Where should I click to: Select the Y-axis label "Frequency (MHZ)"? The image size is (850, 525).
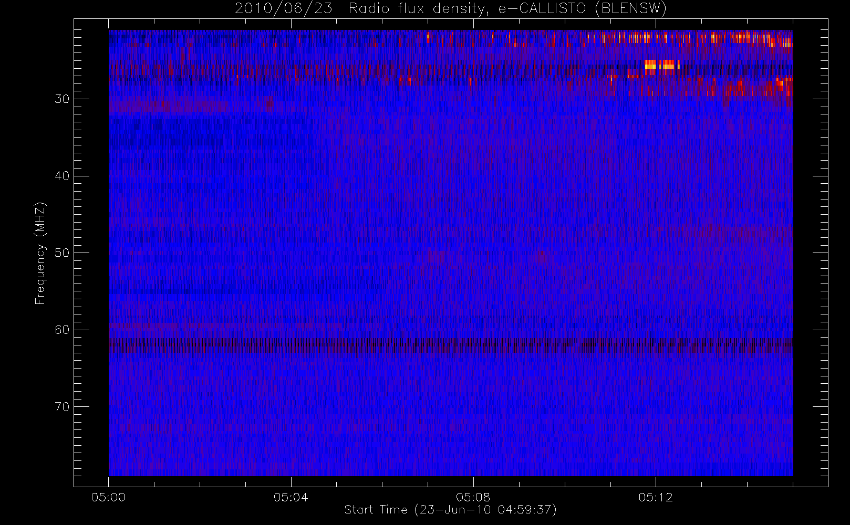pos(40,253)
